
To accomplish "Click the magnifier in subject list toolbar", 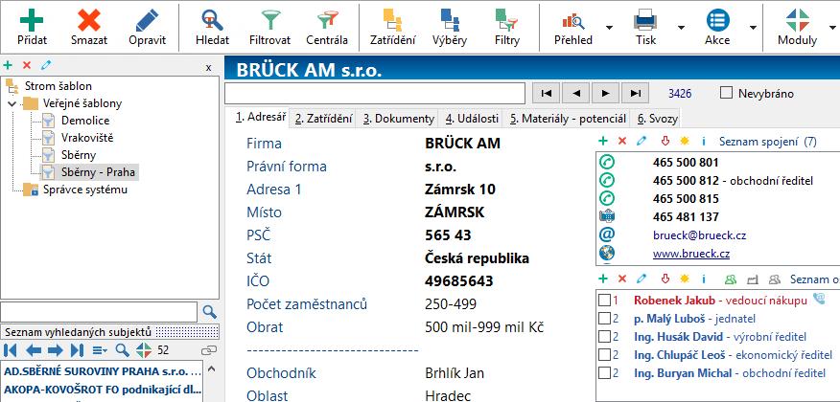I will click(123, 350).
